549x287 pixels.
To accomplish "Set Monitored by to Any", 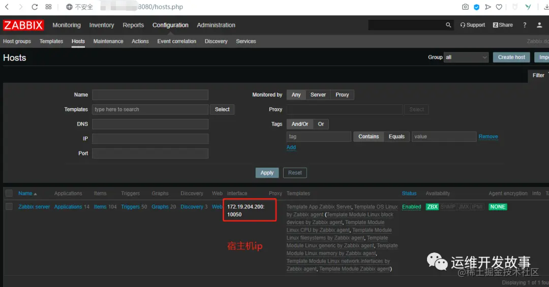I will click(x=296, y=95).
